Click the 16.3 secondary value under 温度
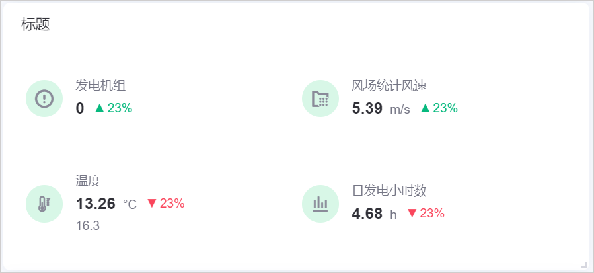594x273 pixels. [88, 226]
